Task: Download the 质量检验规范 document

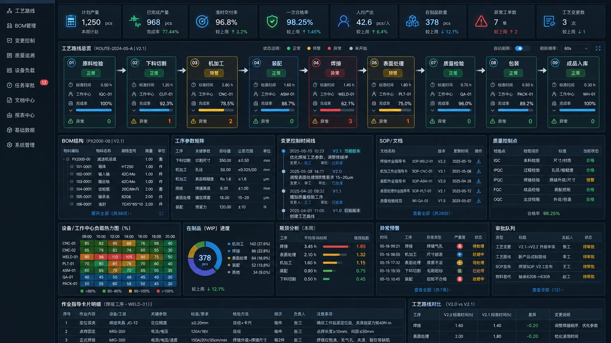Action: click(478, 201)
